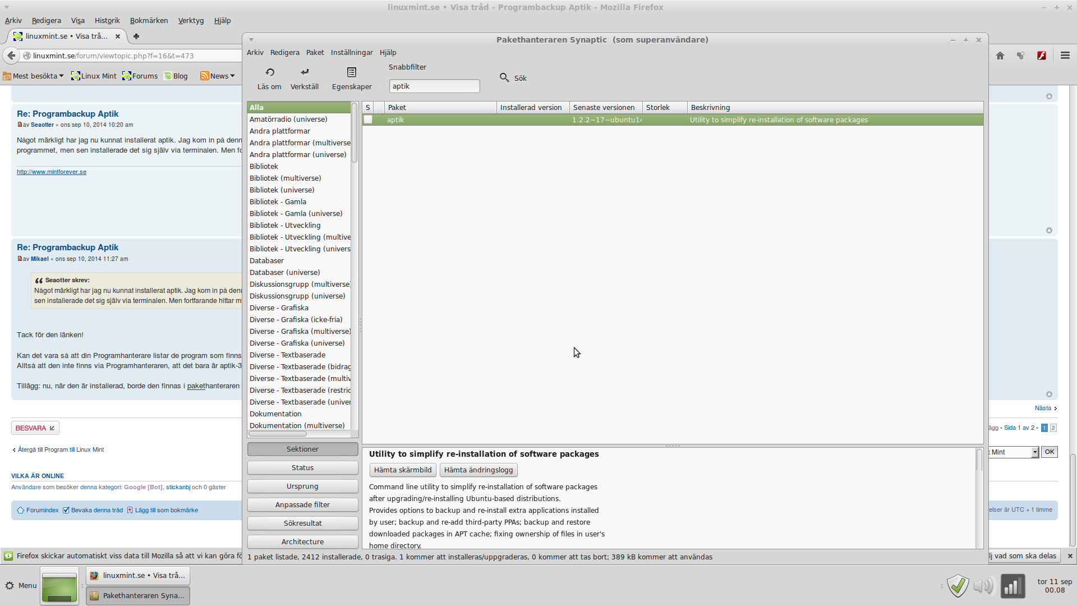1077x606 pixels.
Task: Click the volume speaker tray icon
Action: click(x=983, y=586)
